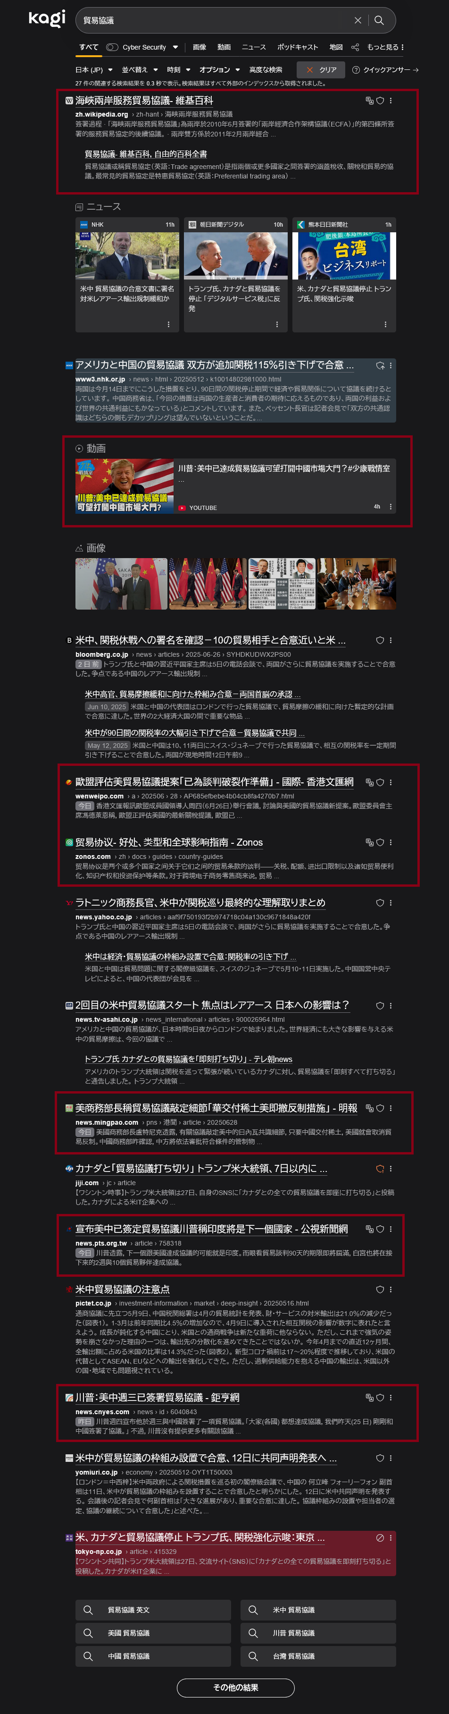Screen dimensions: 449x1714
Task: Clear the search query with X icon
Action: [x=358, y=21]
